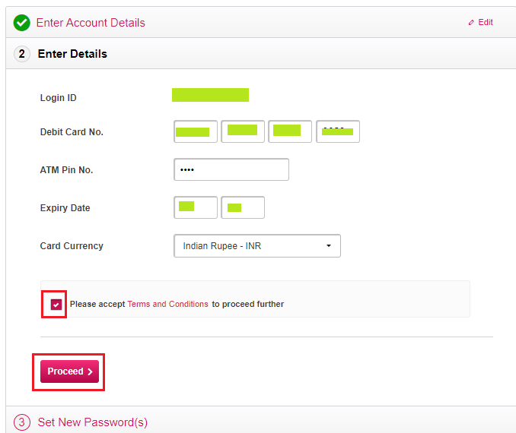Open the Card Currency dropdown
Image resolution: width=516 pixels, height=433 pixels.
click(x=257, y=245)
